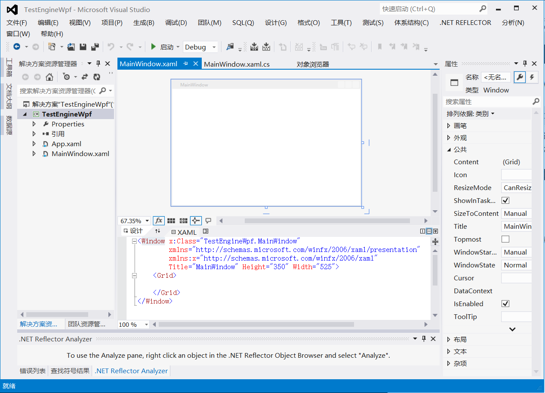545x393 pixels.
Task: Open the 文件(F) menu
Action: (x=17, y=23)
